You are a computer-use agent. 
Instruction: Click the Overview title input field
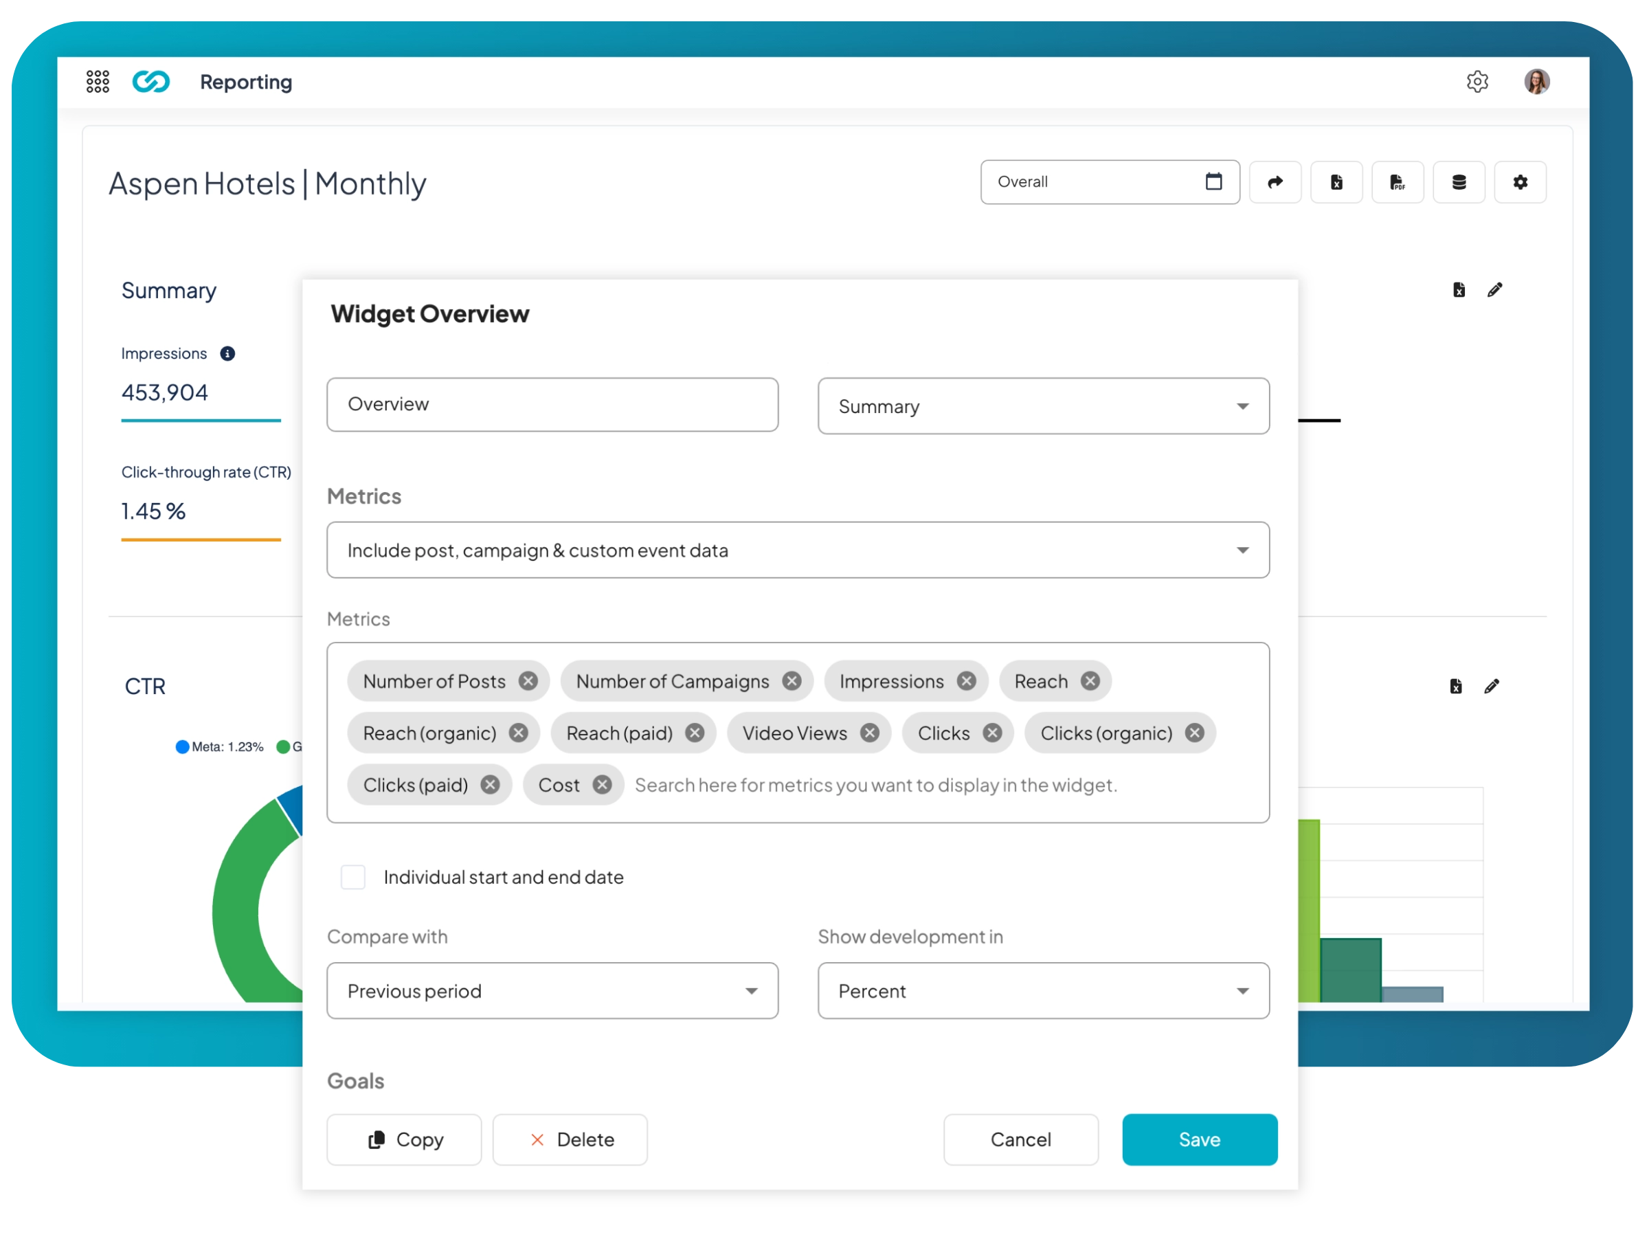(x=552, y=404)
